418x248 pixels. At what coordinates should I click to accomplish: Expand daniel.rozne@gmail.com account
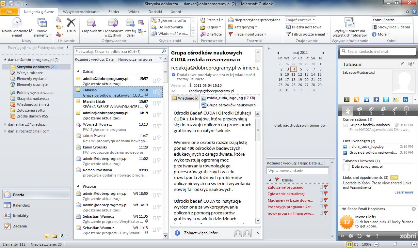point(5,131)
